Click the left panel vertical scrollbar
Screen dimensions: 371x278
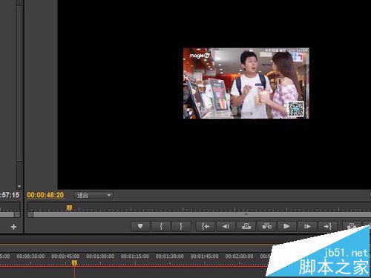[19, 84]
